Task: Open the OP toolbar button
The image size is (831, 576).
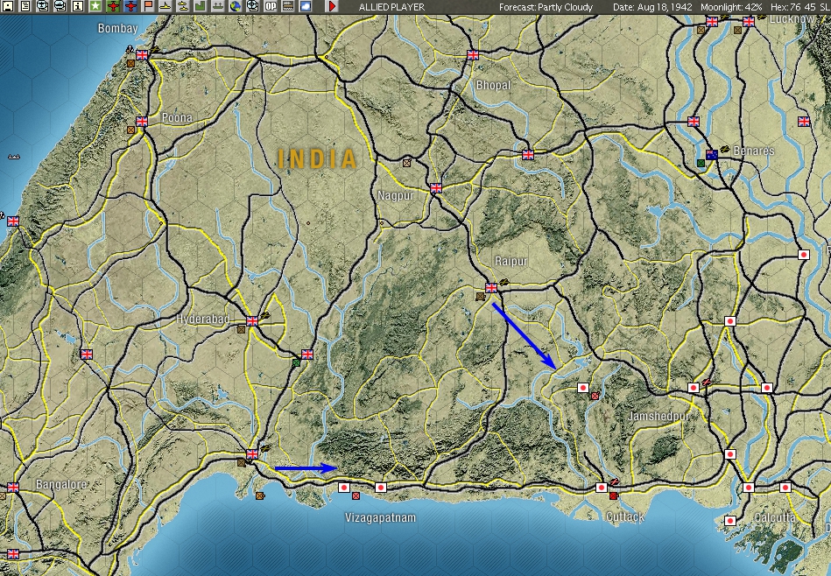Action: (x=271, y=6)
